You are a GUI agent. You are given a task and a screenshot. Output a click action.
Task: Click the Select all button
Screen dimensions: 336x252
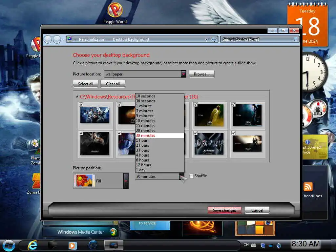(86, 84)
